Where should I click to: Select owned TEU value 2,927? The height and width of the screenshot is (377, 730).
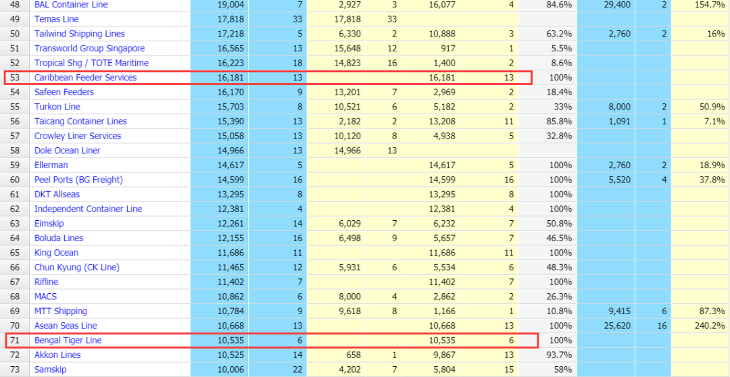tap(350, 5)
